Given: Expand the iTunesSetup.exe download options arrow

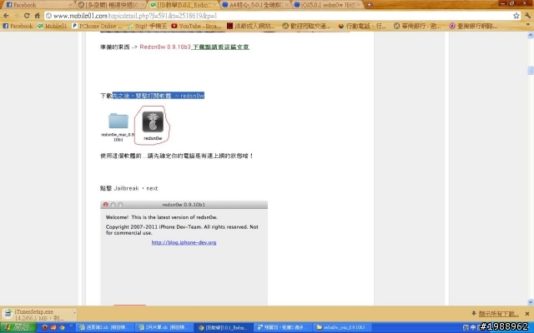Looking at the screenshot, I should pos(74,313).
